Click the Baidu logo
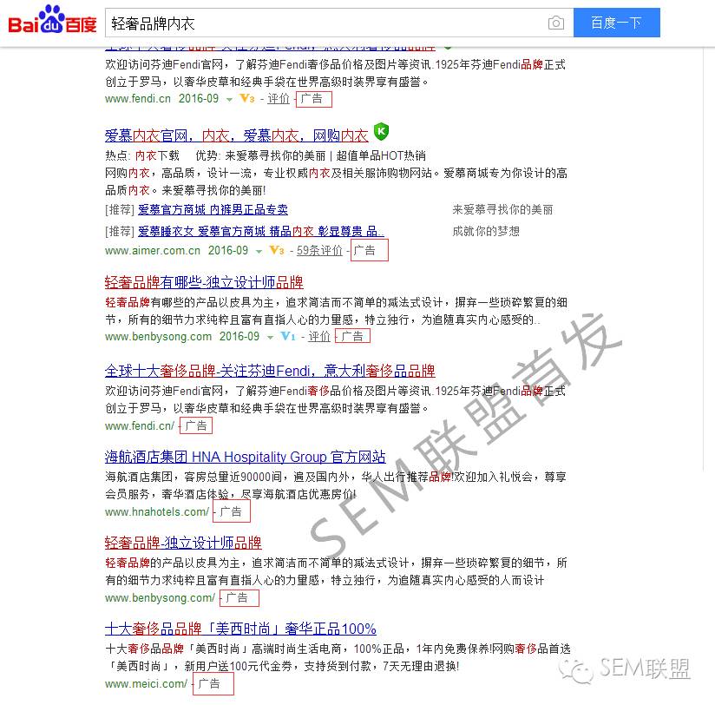715x705 pixels. pos(52,21)
